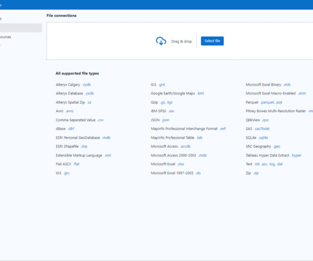Screen dimensions: 313x261
Task: Click the Microsoft Excel 1997-2003 label
Action: [x=172, y=173]
